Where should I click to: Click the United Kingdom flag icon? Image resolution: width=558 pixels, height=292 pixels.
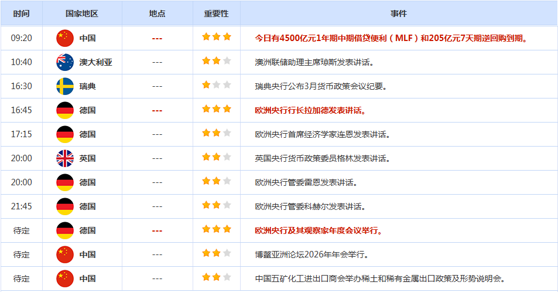tap(65, 158)
